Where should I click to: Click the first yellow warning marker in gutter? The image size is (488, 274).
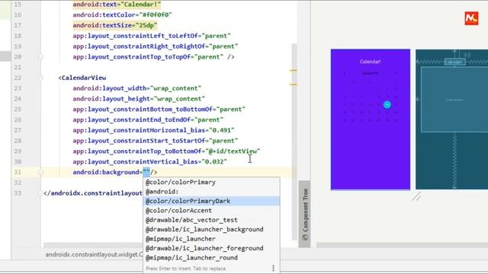(293, 71)
